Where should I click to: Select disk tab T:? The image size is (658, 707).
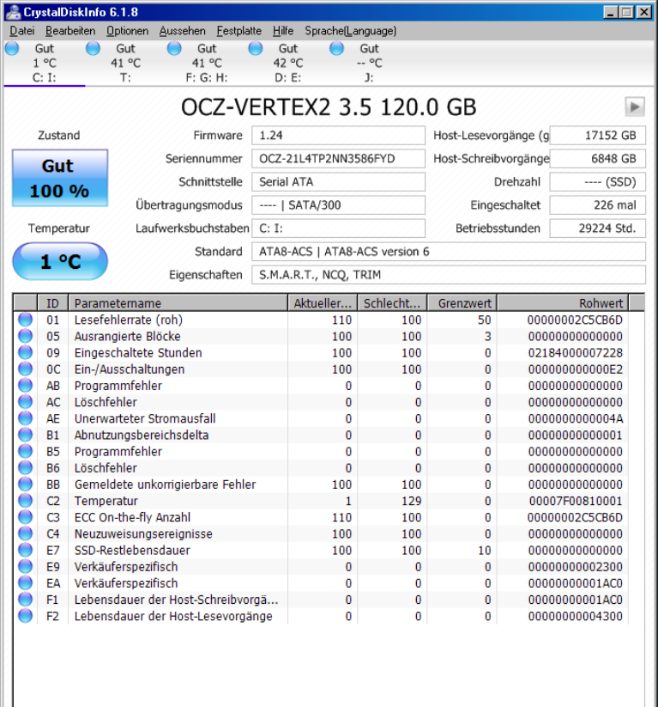pos(125,63)
